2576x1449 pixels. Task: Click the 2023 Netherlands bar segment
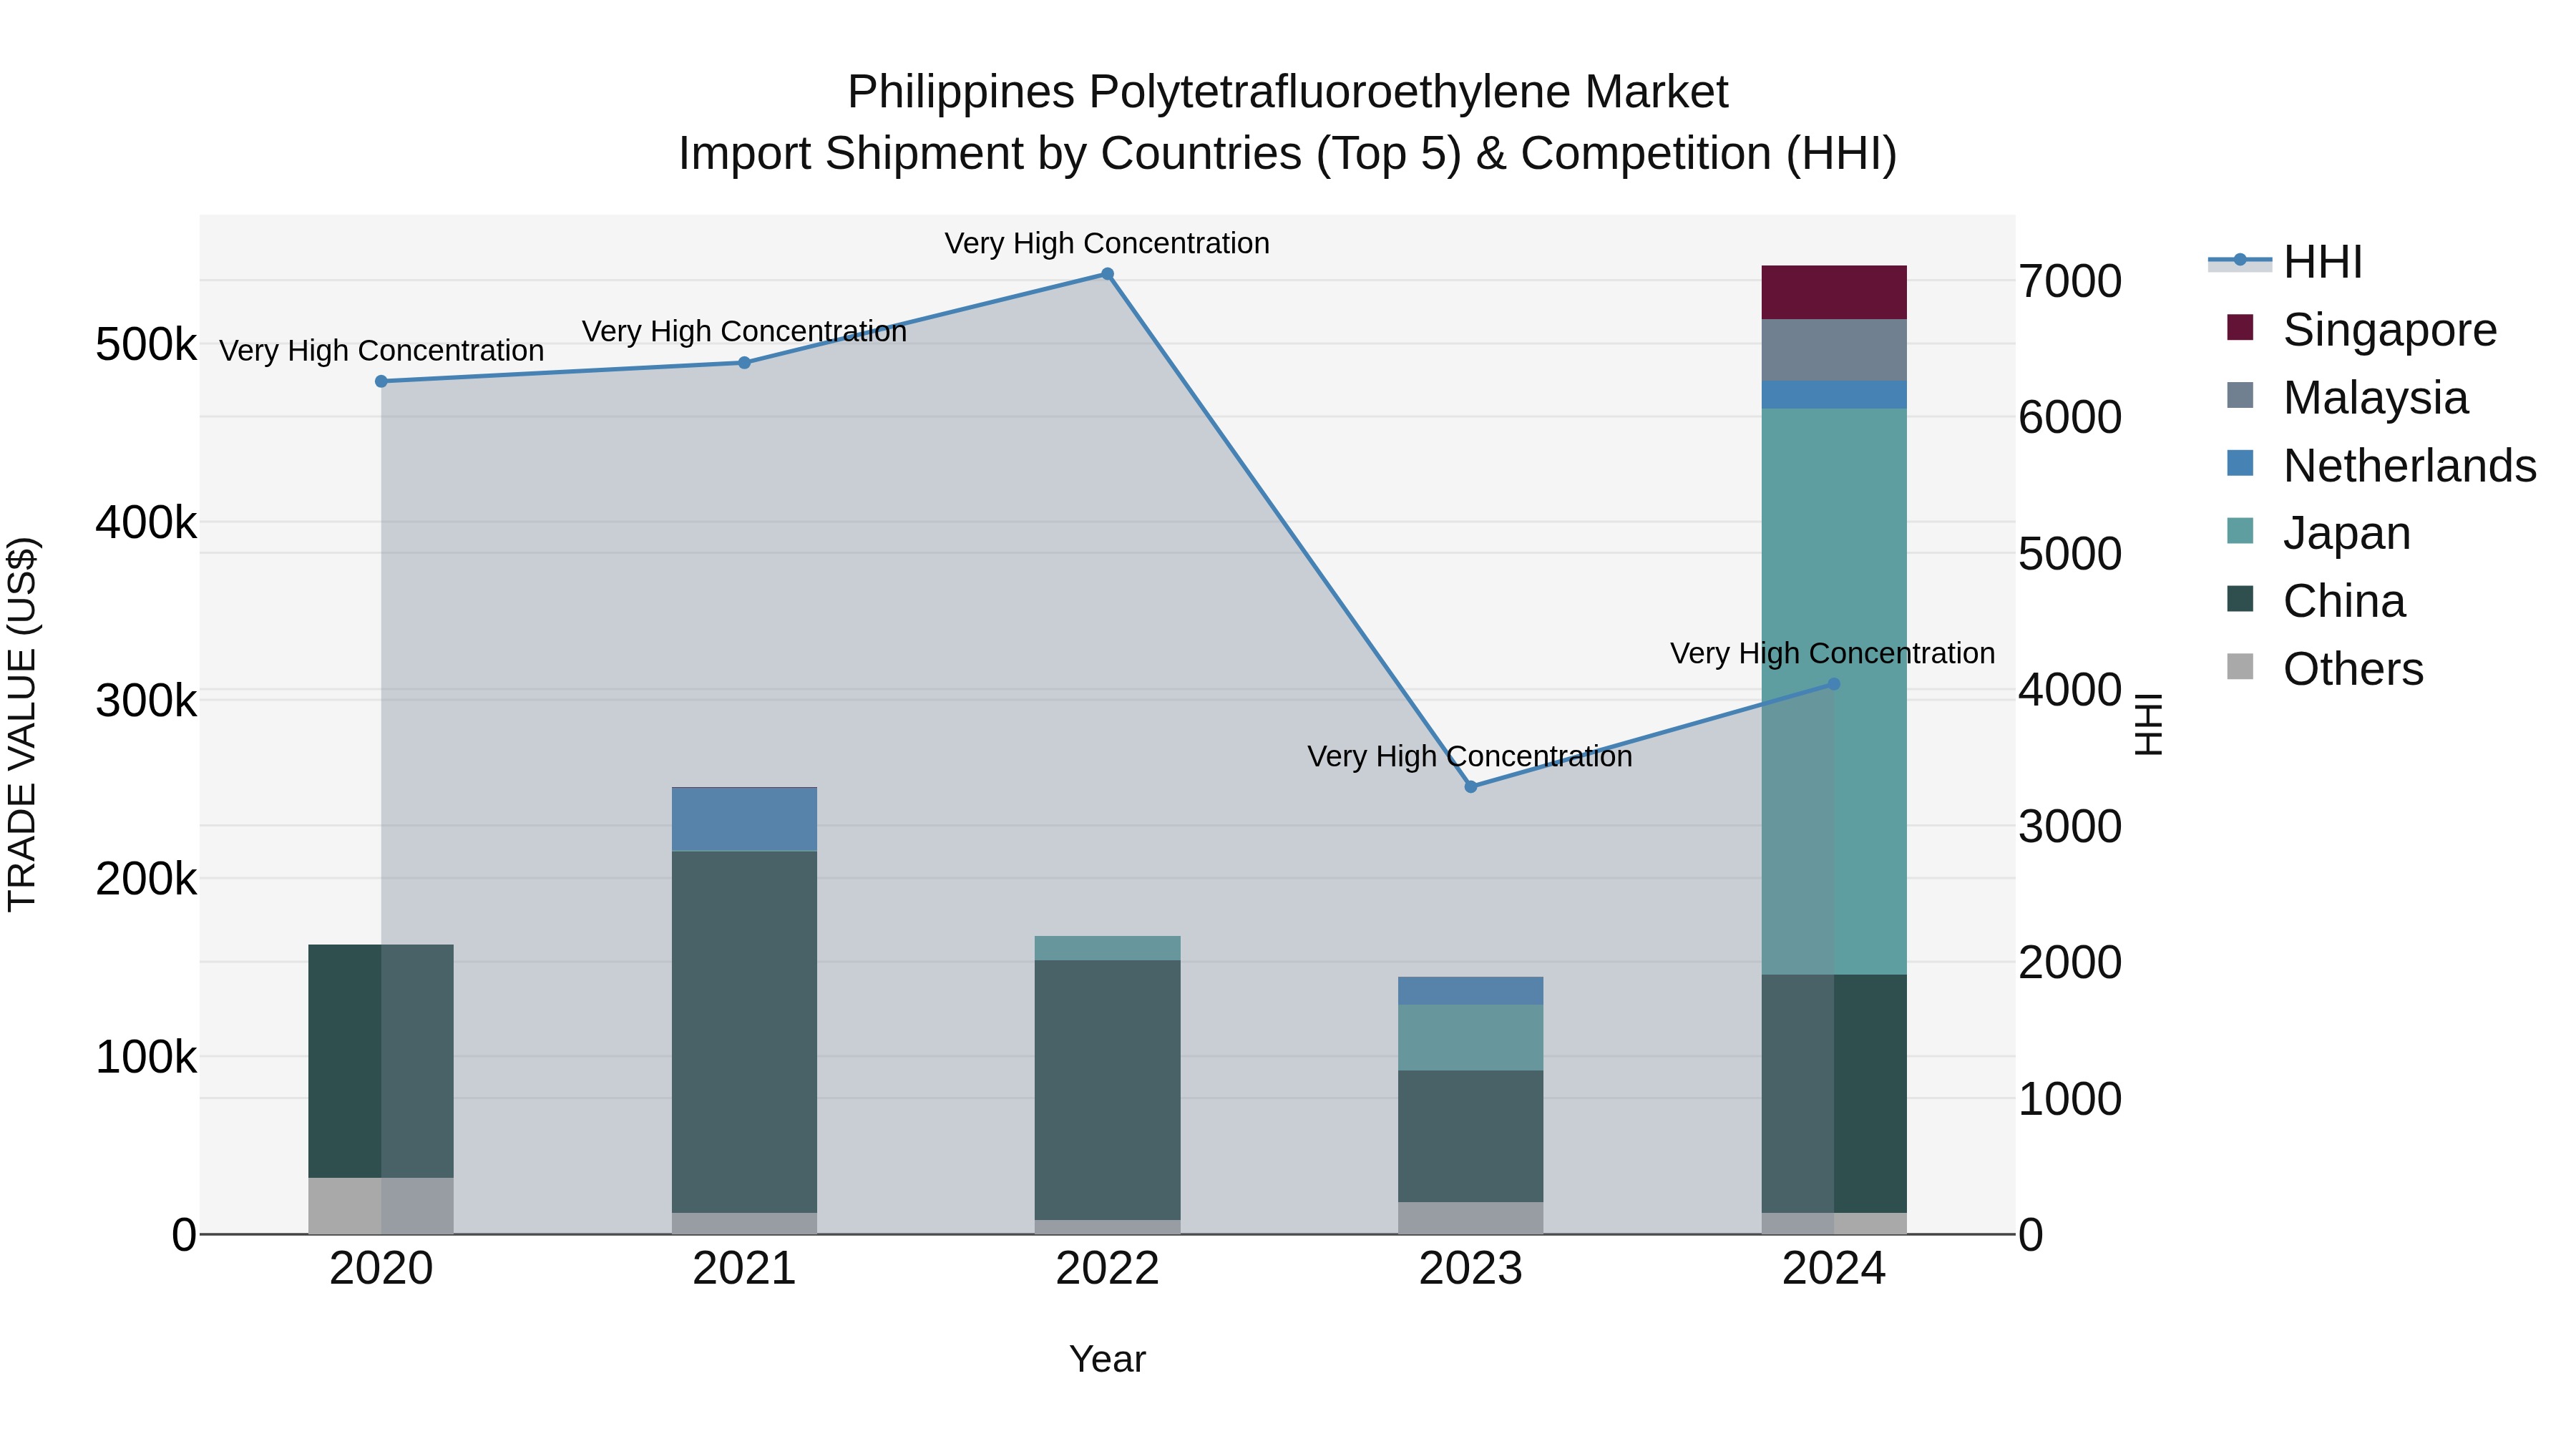click(1470, 991)
